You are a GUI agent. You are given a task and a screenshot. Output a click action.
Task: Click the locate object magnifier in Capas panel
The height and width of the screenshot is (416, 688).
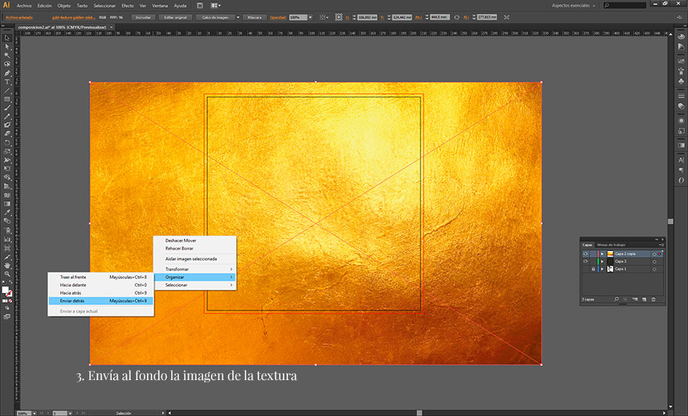click(x=617, y=299)
